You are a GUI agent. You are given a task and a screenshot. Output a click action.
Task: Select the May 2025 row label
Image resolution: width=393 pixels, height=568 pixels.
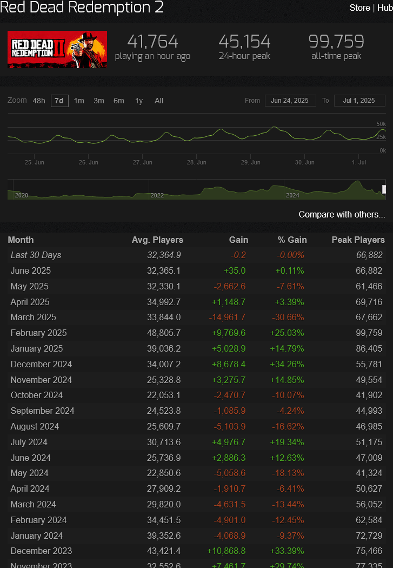[x=29, y=286]
